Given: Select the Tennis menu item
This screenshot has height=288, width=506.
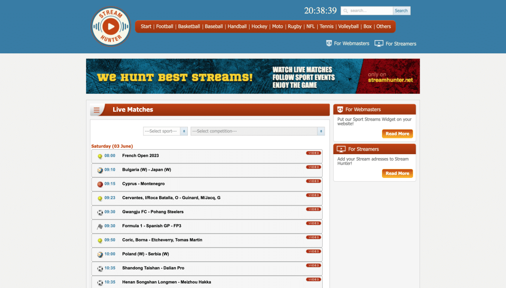Looking at the screenshot, I should click(326, 27).
